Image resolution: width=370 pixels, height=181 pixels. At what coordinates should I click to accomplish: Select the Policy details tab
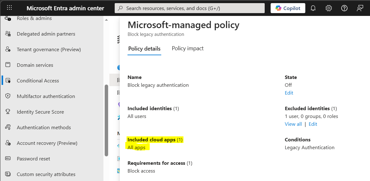coord(144,49)
